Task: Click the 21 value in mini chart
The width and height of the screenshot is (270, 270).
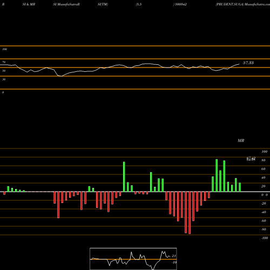Action: pos(174,256)
